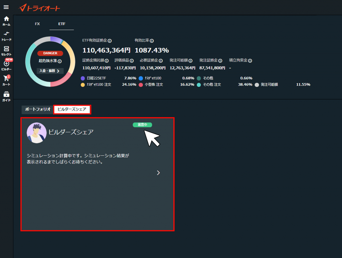The width and height of the screenshot is (342, 258).
Task: Click the dark green その他 legend dot
Action: coord(199,78)
